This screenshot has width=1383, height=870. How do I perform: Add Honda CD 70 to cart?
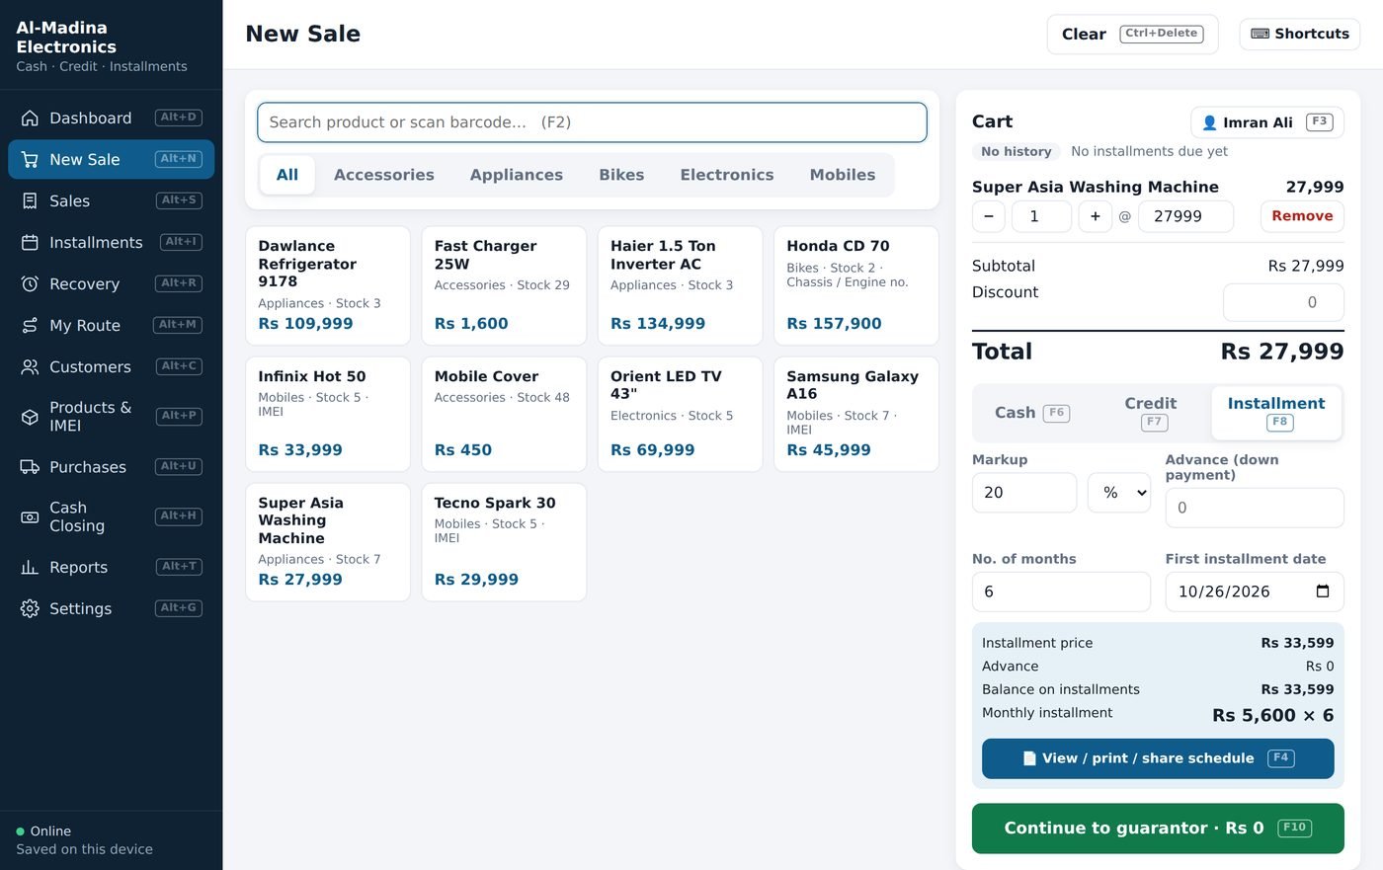coord(856,286)
